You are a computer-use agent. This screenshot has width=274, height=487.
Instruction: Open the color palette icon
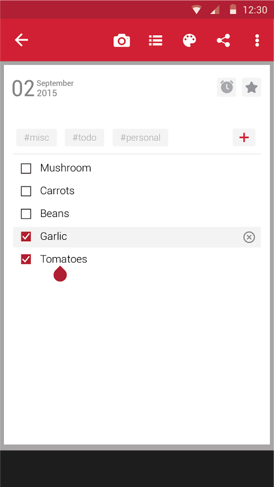(189, 41)
